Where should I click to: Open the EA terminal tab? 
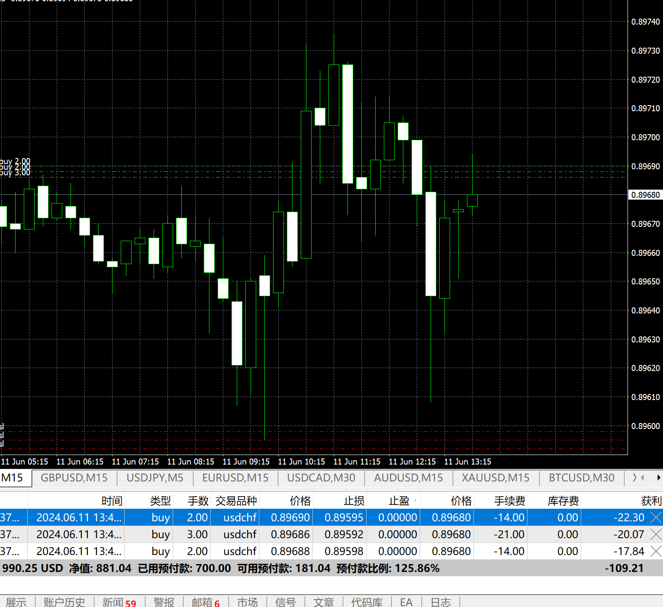[x=406, y=602]
